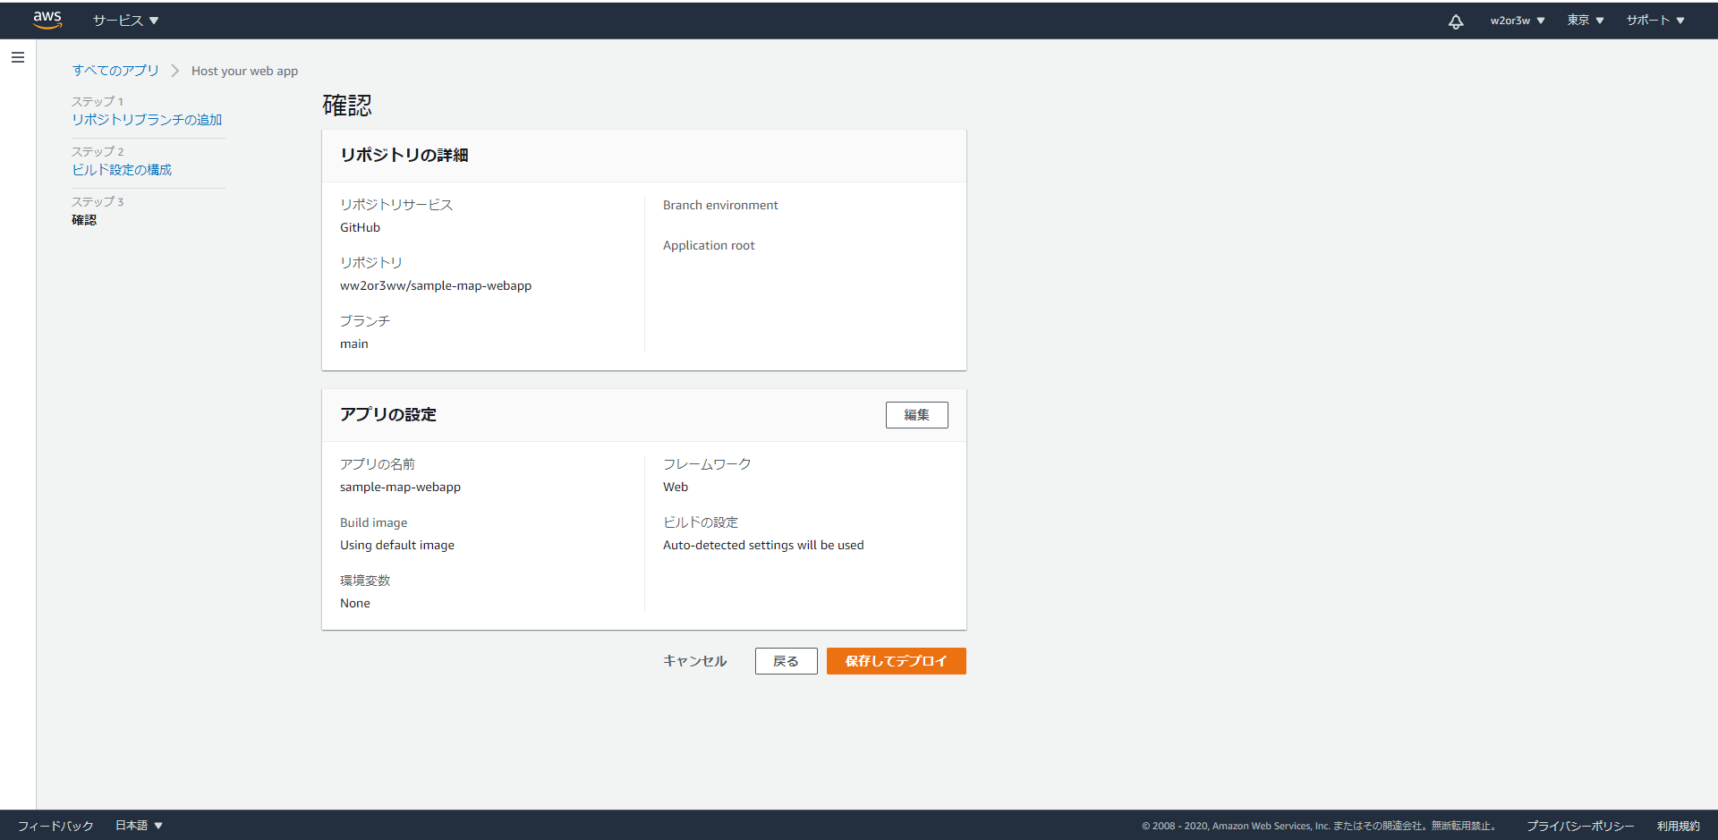Select the framework value Web

(x=676, y=488)
